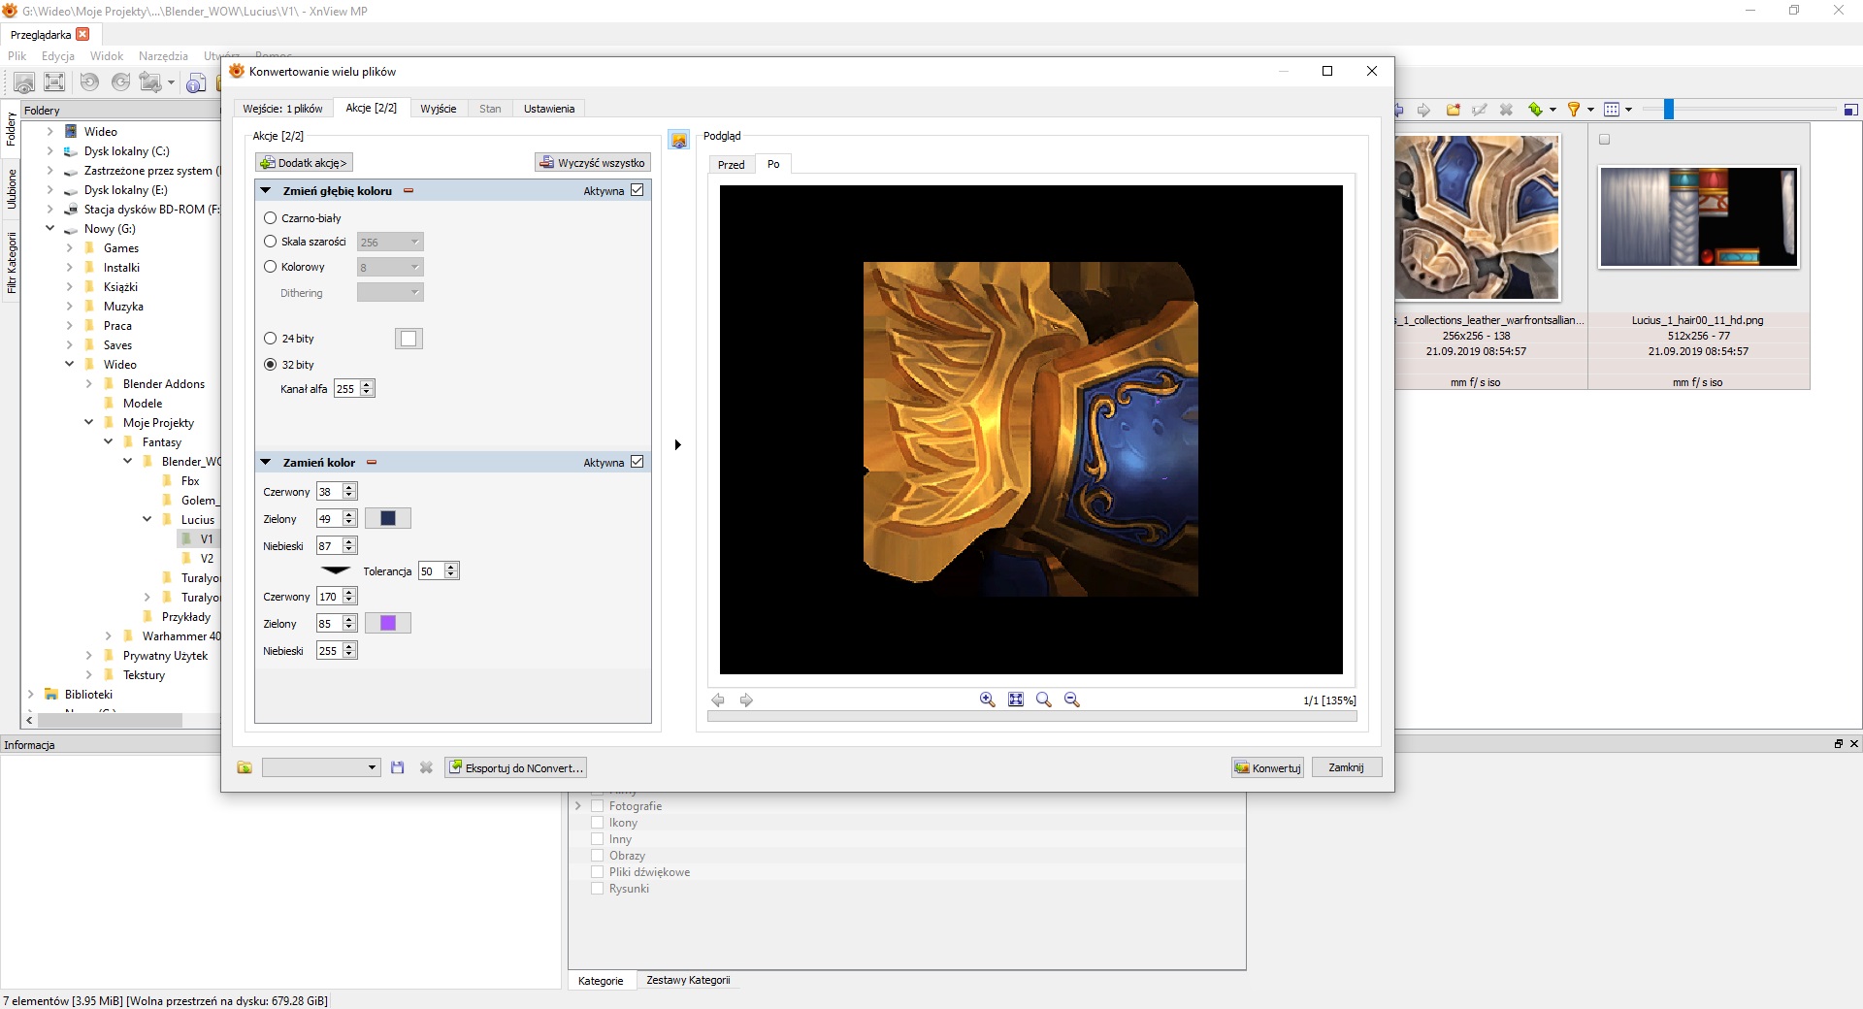The image size is (1863, 1009).
Task: Click the new folder icon in browser toolbar
Action: pyautogui.click(x=1454, y=110)
